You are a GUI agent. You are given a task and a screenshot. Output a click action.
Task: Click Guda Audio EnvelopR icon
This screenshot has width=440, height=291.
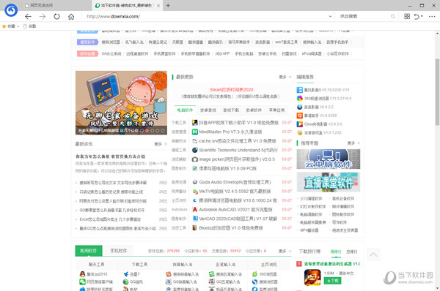tap(195, 182)
